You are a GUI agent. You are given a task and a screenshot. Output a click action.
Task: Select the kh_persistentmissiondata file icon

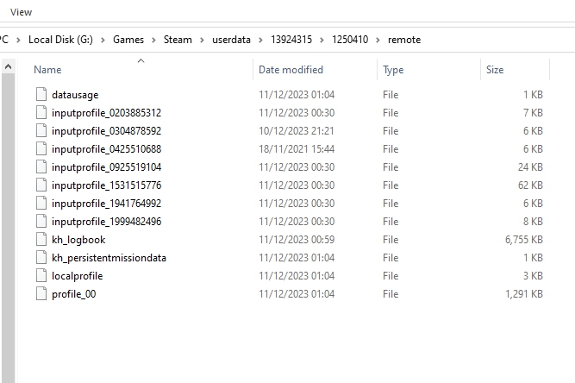pyautogui.click(x=41, y=258)
